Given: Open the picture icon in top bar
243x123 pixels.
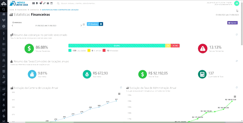Looking at the screenshot, I should click(48, 3).
